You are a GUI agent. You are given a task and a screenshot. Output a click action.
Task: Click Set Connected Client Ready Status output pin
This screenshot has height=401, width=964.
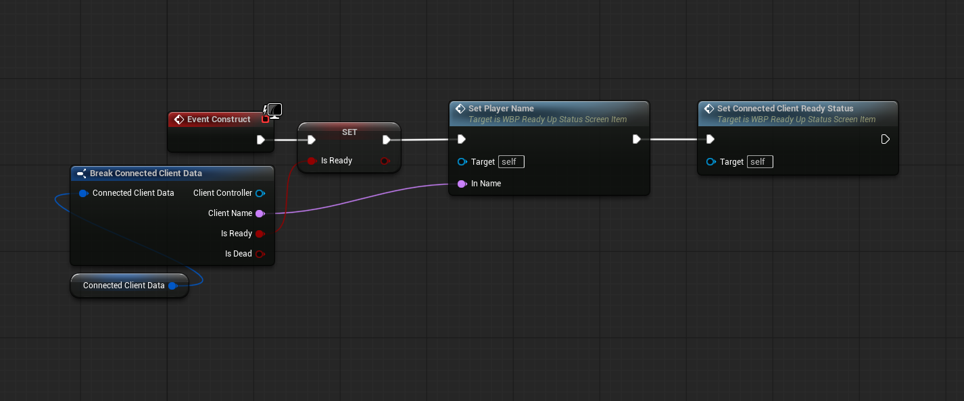tap(885, 139)
